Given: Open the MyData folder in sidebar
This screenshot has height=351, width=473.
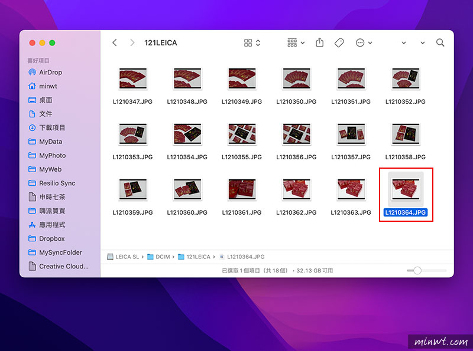Looking at the screenshot, I should click(46, 142).
